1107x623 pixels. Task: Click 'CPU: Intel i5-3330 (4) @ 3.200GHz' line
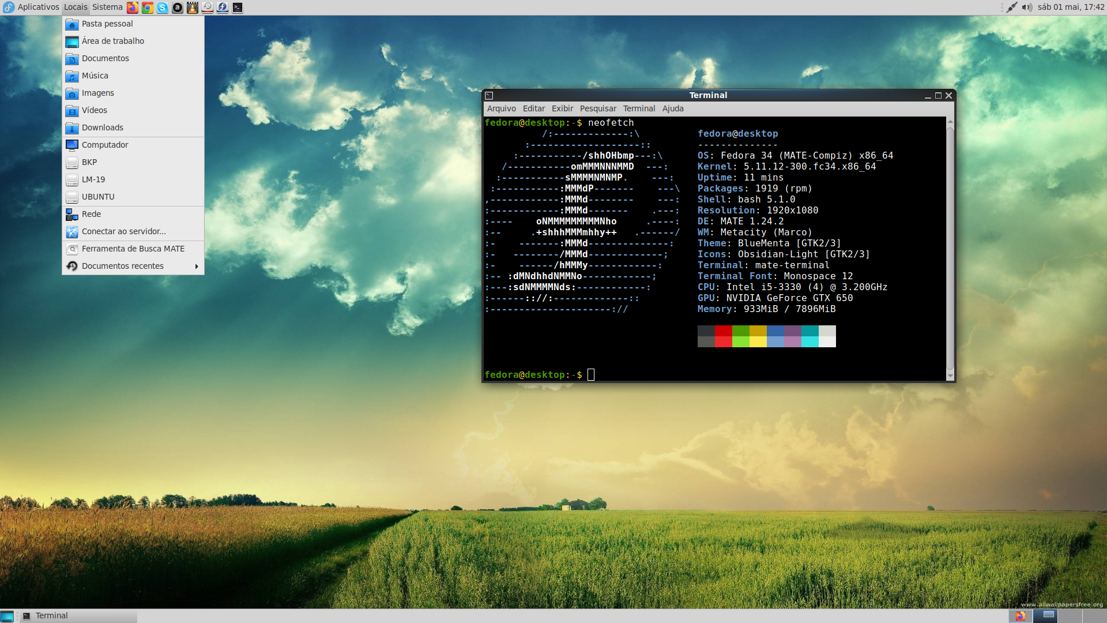pos(792,287)
